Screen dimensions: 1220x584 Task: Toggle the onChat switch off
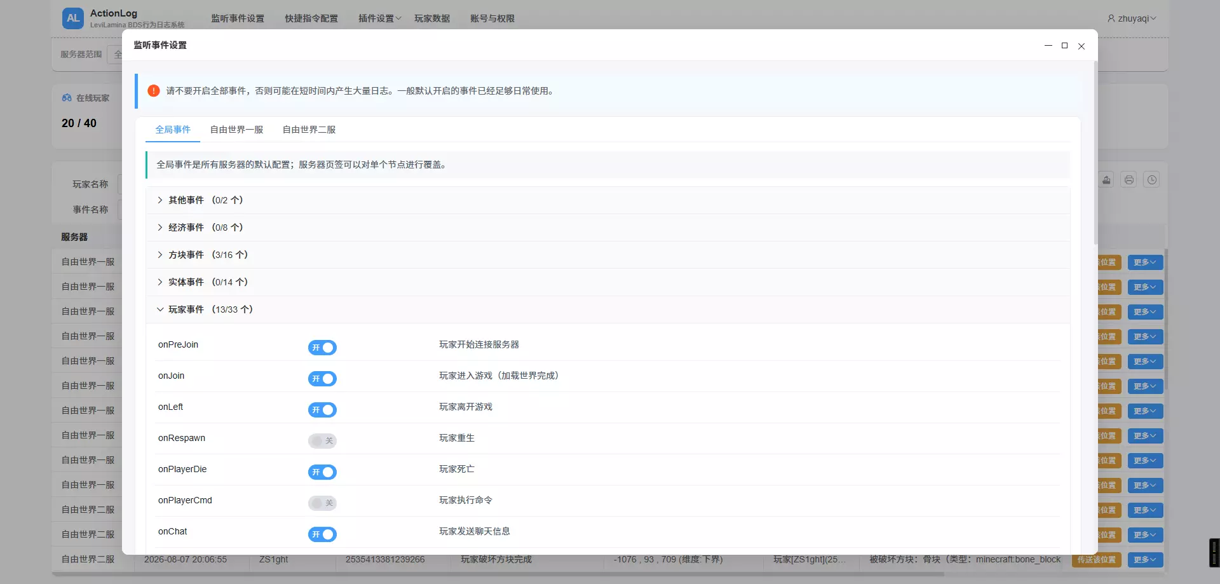(322, 534)
